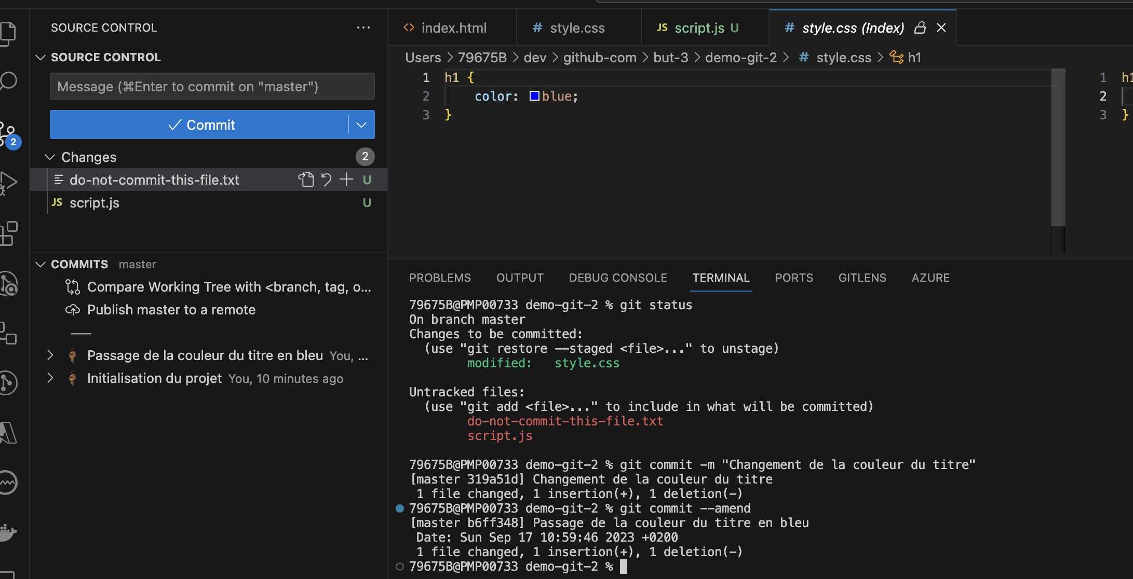Click line number 2 in editor gutter
The height and width of the screenshot is (579, 1133).
(x=426, y=96)
